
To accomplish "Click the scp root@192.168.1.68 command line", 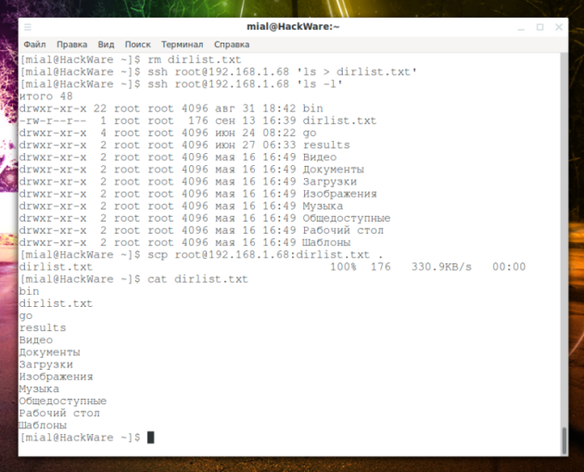I will 262,254.
